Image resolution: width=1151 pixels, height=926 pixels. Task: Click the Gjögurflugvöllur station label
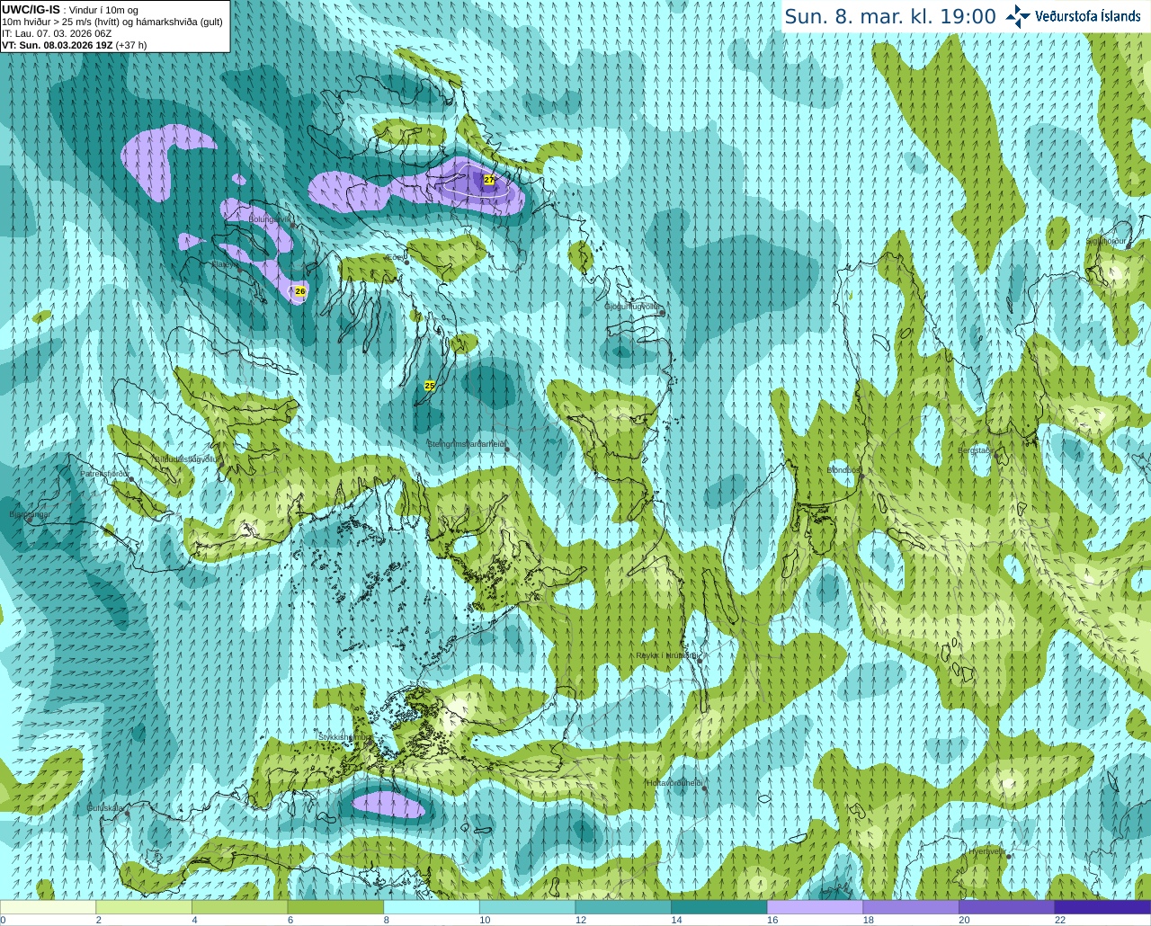coord(634,307)
